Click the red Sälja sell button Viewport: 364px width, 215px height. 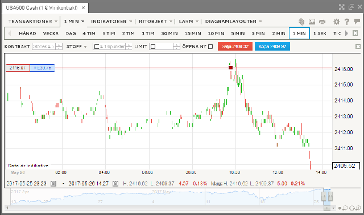(x=235, y=47)
